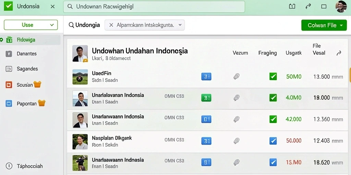
Task: Sort by the File Vesal column
Action: 319,49
